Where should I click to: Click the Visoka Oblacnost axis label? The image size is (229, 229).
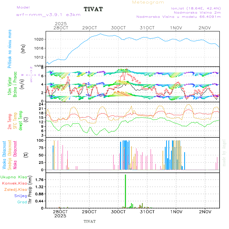point(4,155)
